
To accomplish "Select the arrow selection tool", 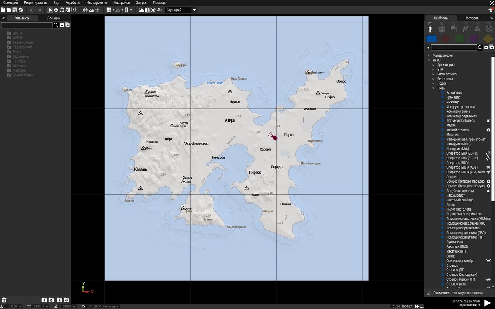I will (50, 10).
